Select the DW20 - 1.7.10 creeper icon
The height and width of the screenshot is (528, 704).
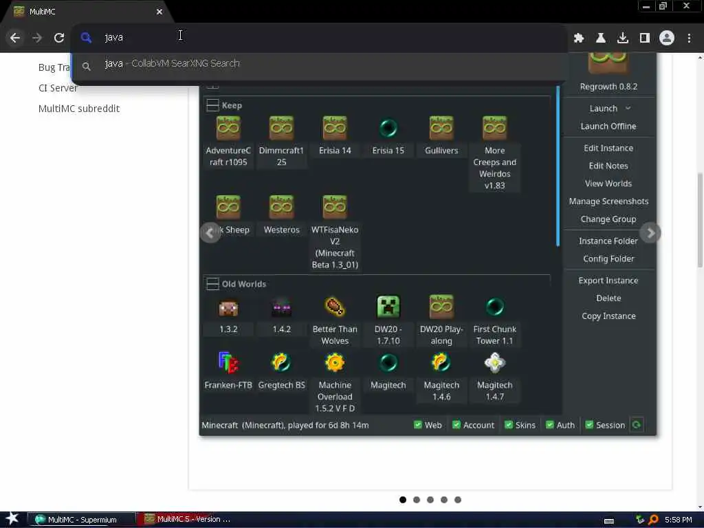point(388,307)
